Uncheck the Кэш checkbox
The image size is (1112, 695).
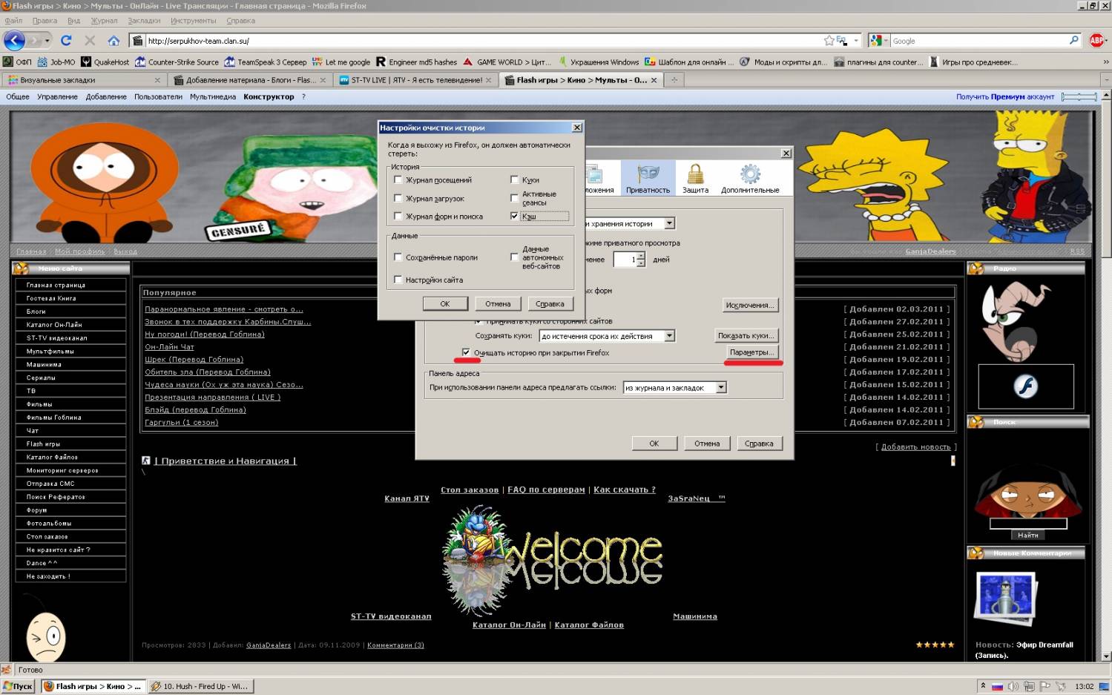click(x=514, y=216)
